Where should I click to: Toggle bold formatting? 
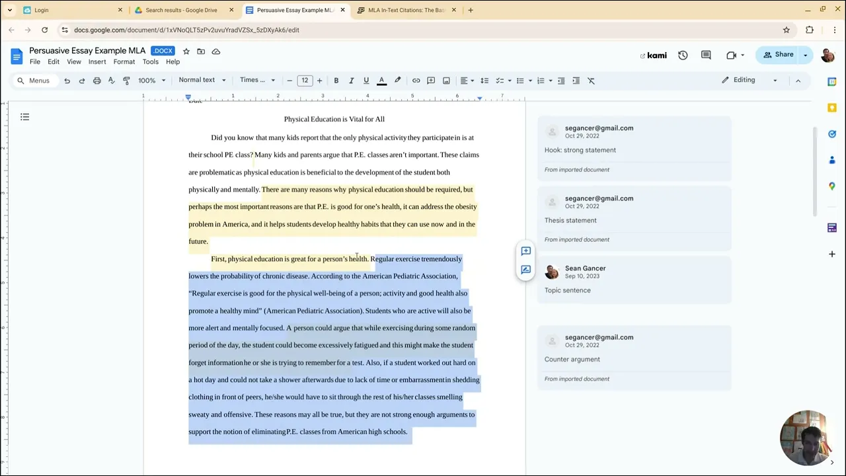(x=336, y=81)
